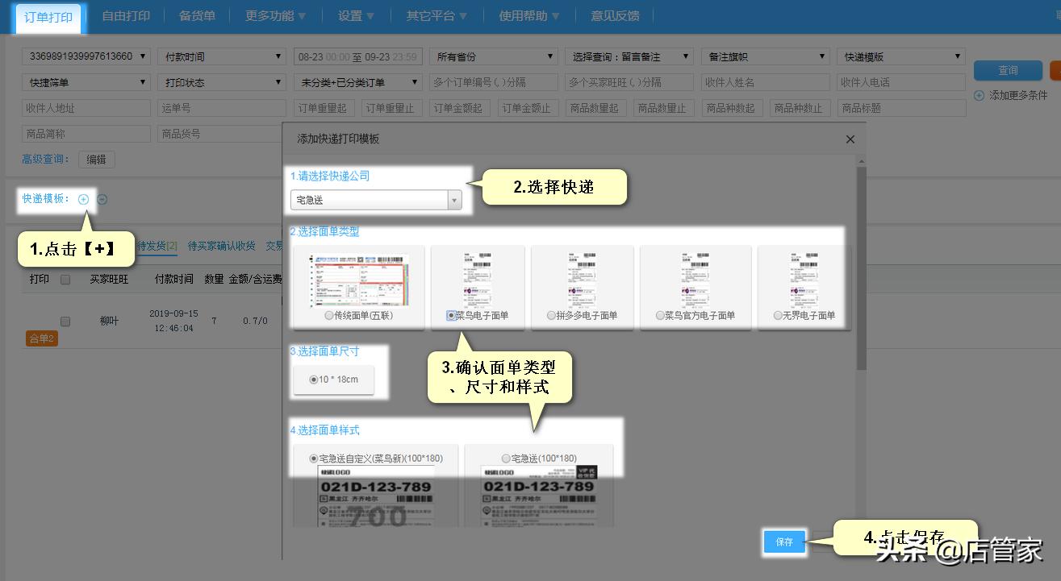Select the 宅急送(100*180) style radio button
This screenshot has width=1061, height=581.
click(x=506, y=459)
